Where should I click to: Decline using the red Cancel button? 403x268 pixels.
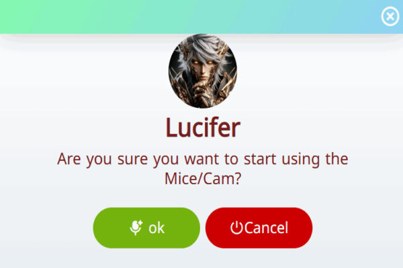[259, 228]
